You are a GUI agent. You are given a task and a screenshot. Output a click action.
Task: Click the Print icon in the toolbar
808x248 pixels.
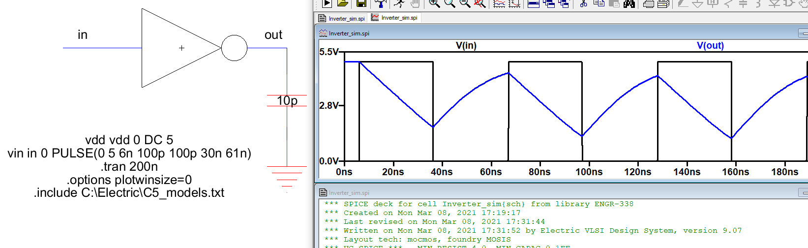coord(649,4)
